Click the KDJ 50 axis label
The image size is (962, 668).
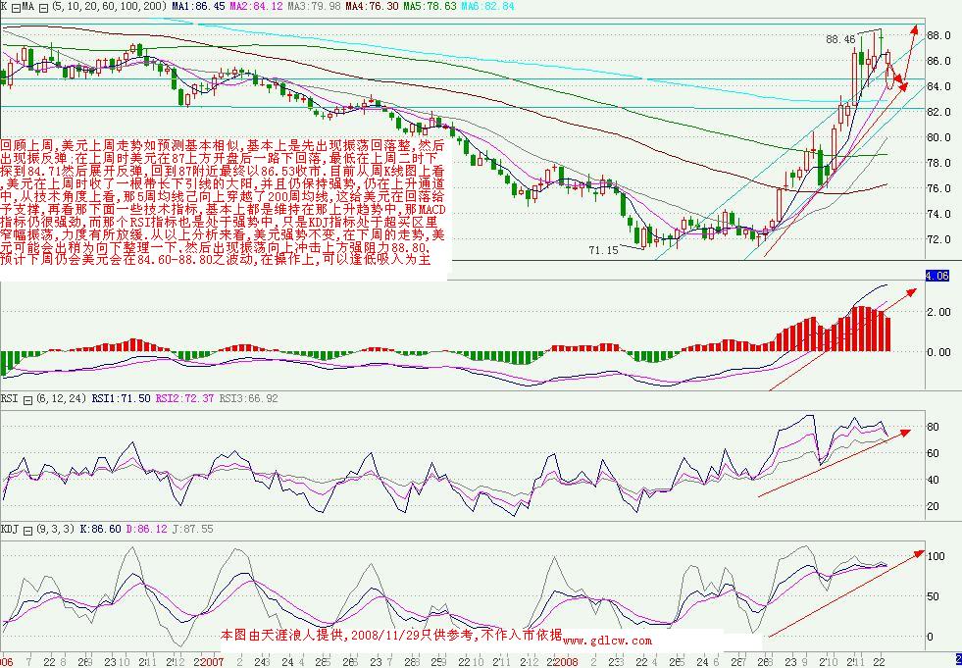[933, 596]
